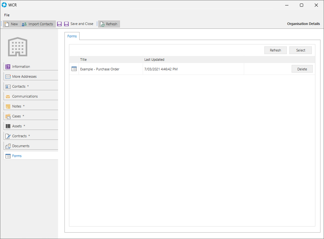Switch to the Forms tab

(72, 36)
